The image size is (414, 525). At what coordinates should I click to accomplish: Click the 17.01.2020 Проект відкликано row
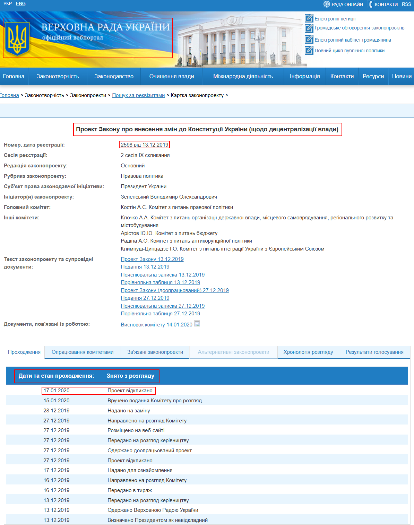click(207, 391)
